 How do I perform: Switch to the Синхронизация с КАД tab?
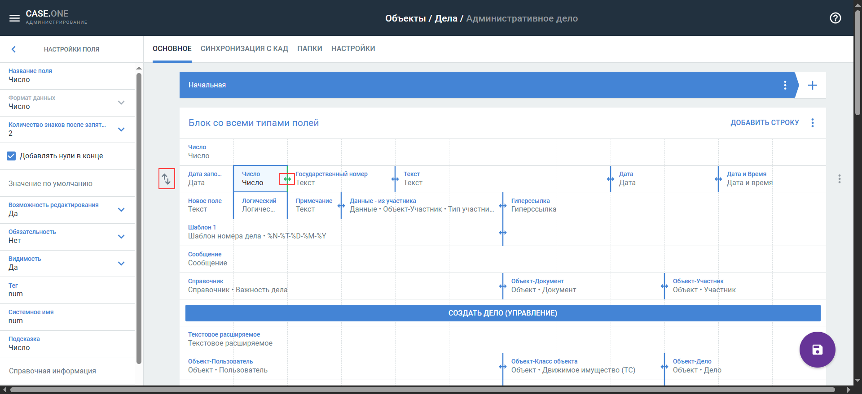244,48
